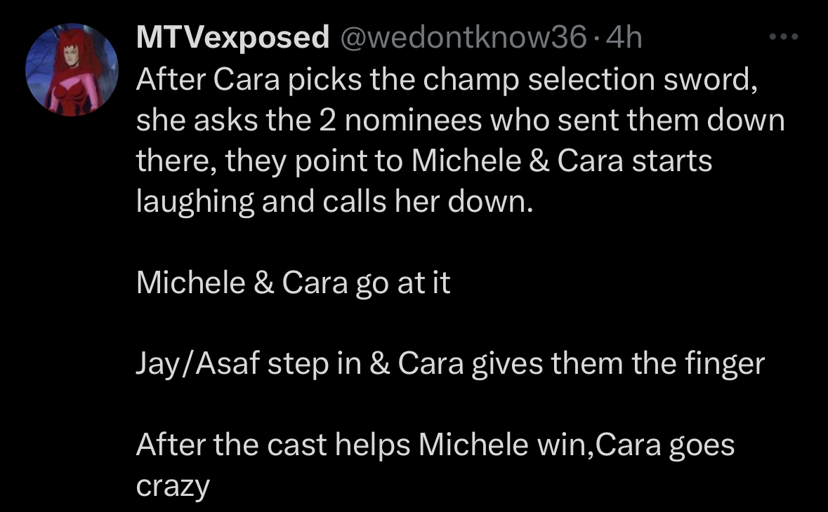Open the MTVexposed profile avatar picture
Image resolution: width=828 pixels, height=512 pixels.
coord(72,69)
